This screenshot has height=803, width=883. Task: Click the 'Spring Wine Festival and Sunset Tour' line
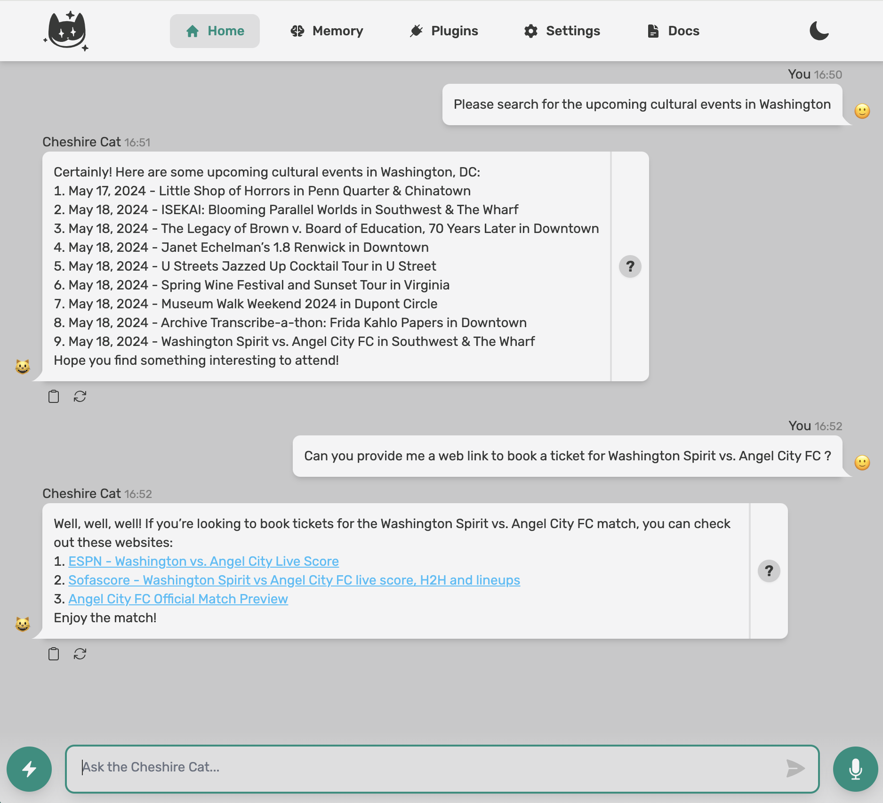(x=252, y=285)
